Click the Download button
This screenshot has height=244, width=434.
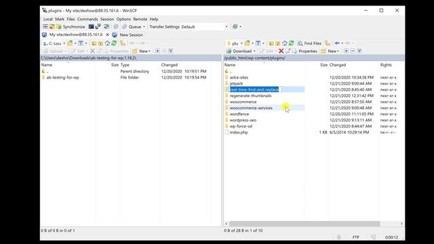coord(239,52)
